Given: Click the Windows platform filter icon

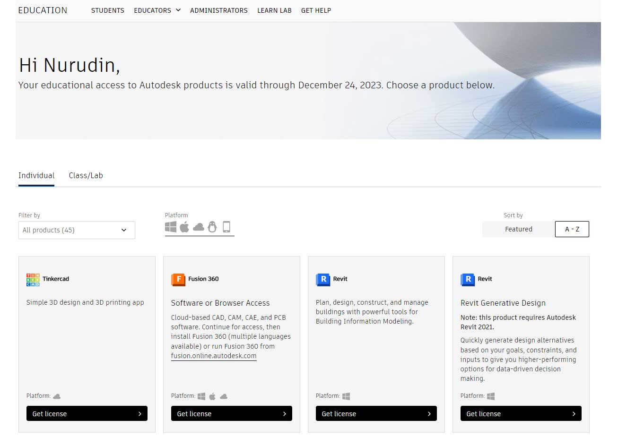Looking at the screenshot, I should (x=171, y=227).
